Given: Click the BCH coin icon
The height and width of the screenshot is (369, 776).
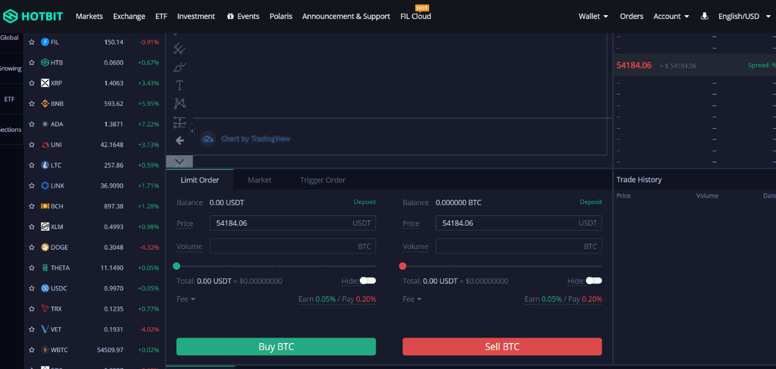Looking at the screenshot, I should [x=45, y=206].
